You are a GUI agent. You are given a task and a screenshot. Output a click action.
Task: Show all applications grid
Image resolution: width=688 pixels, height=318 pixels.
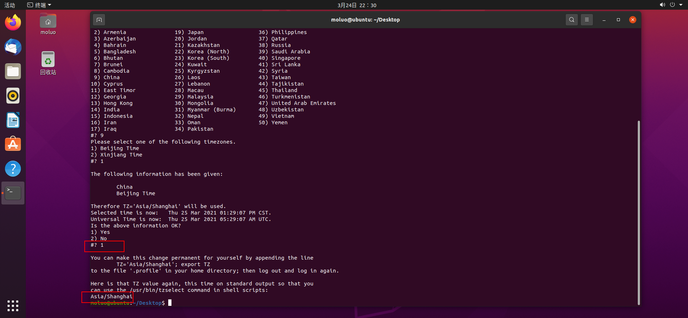13,306
